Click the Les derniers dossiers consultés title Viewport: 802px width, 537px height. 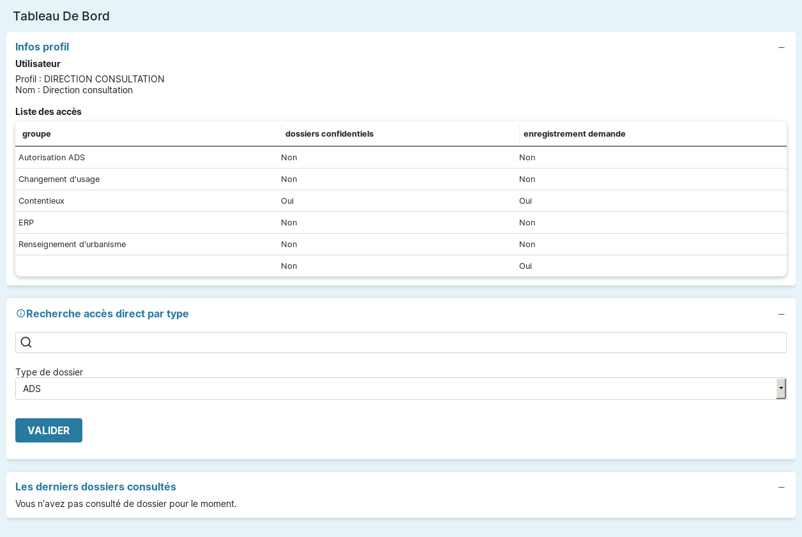point(96,487)
